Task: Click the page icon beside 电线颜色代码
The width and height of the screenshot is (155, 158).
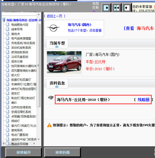Action: (x=8, y=24)
